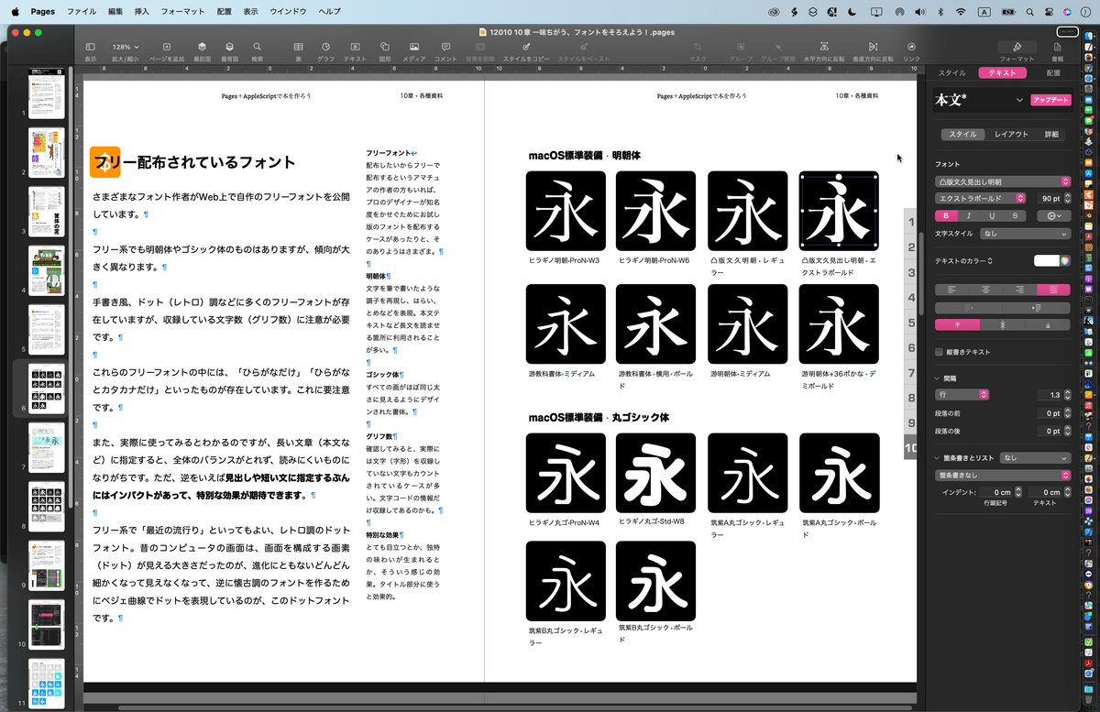Open the 検索 search tool
The width and height of the screenshot is (1100, 712).
click(x=257, y=47)
